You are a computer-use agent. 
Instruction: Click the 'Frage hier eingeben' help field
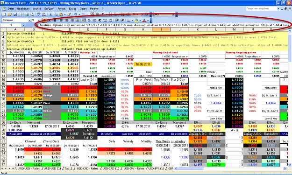point(261,8)
